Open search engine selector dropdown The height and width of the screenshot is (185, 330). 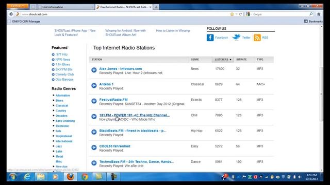(249, 14)
